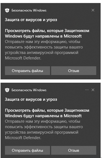The width and height of the screenshot is (102, 158).
Task: Click the white gap between the two notifications
Action: click(x=51, y=81)
